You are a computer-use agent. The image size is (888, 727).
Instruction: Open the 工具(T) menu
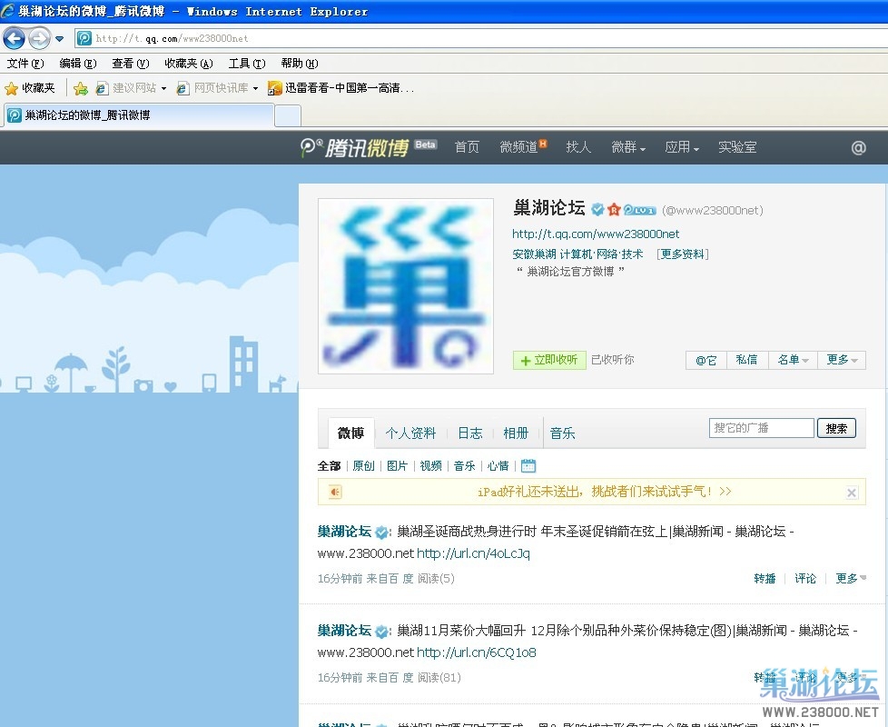pyautogui.click(x=246, y=64)
